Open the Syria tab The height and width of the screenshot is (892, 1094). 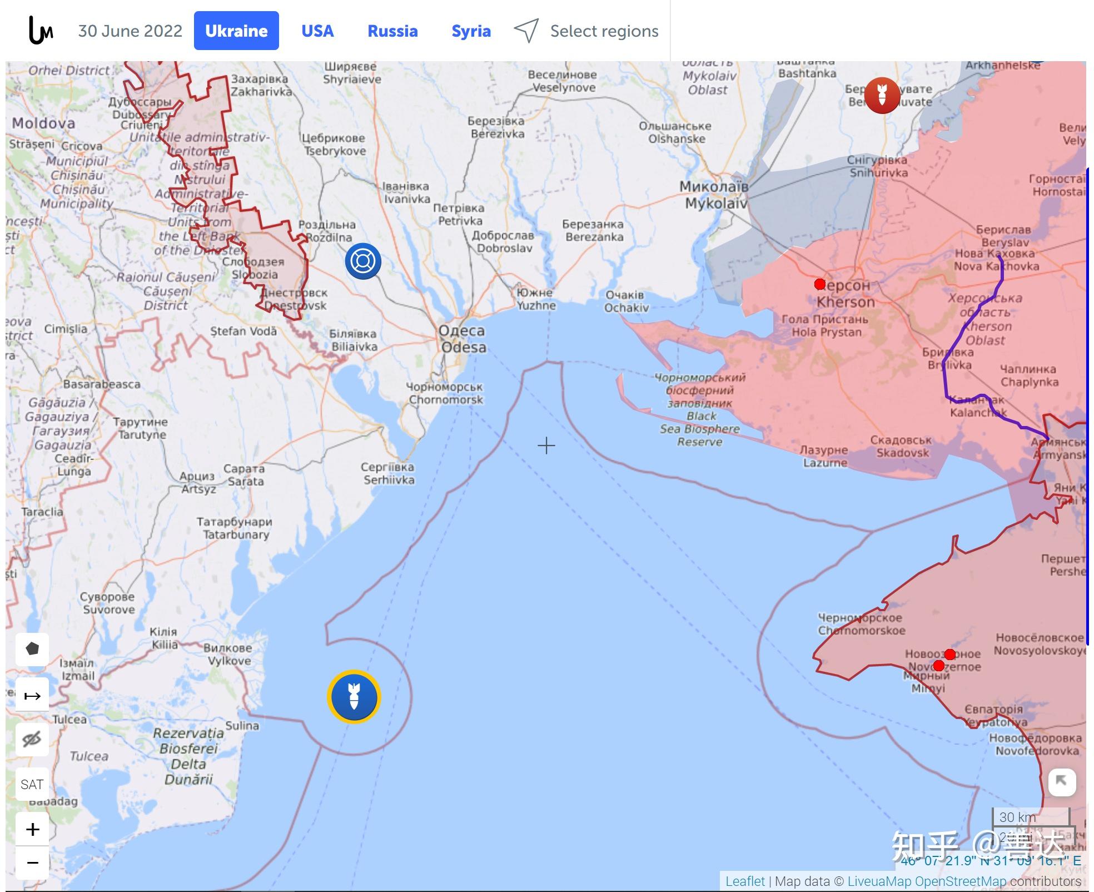pos(471,31)
